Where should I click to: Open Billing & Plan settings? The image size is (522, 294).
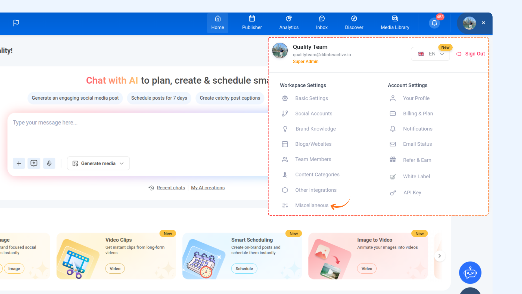tap(418, 114)
